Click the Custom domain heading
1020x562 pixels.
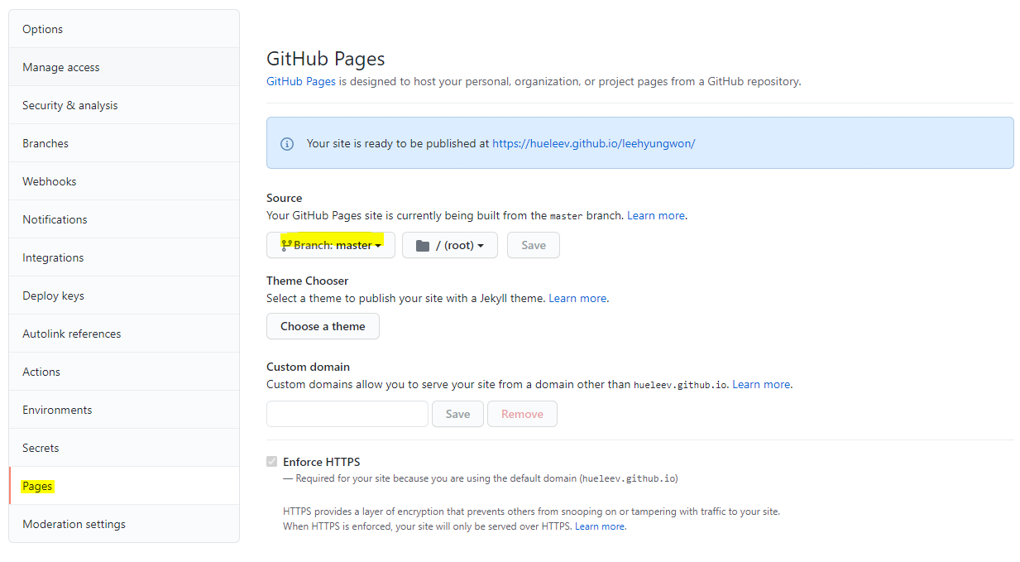(x=308, y=367)
